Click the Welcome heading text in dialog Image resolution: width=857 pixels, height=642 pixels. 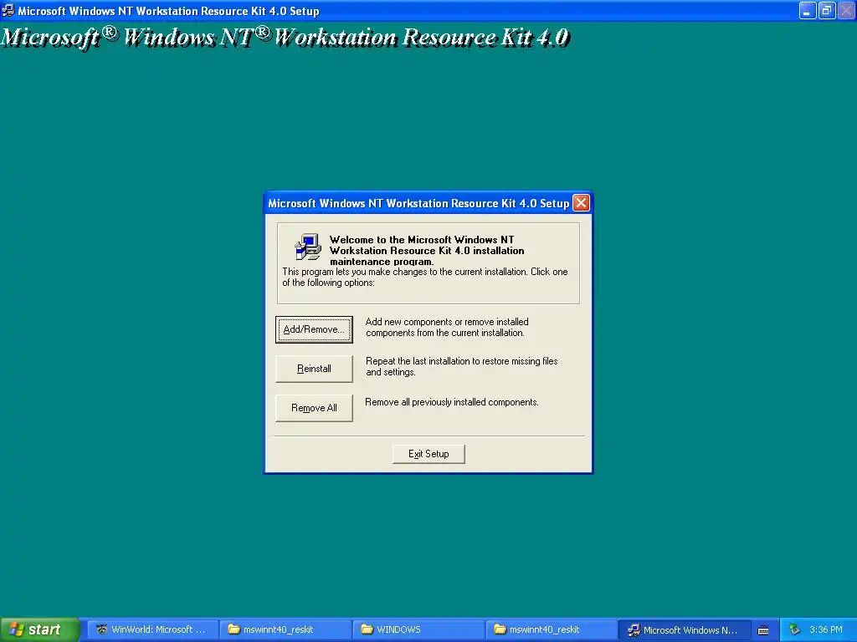(x=426, y=250)
